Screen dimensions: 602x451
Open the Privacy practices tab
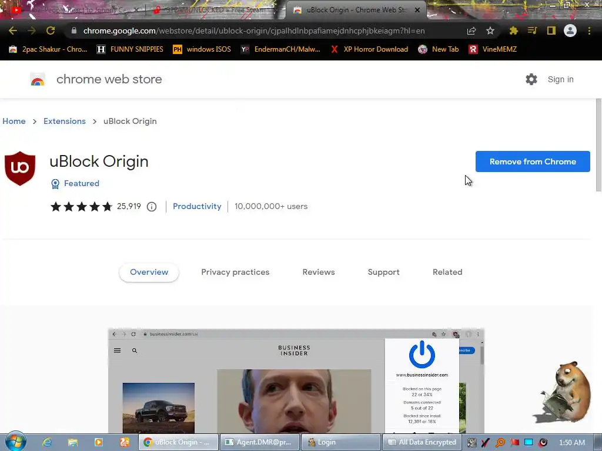235,272
